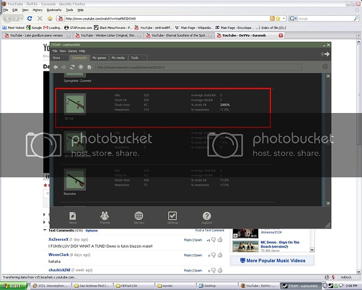
Task: Switch to the Steam Tools tab
Action: [x=138, y=58]
